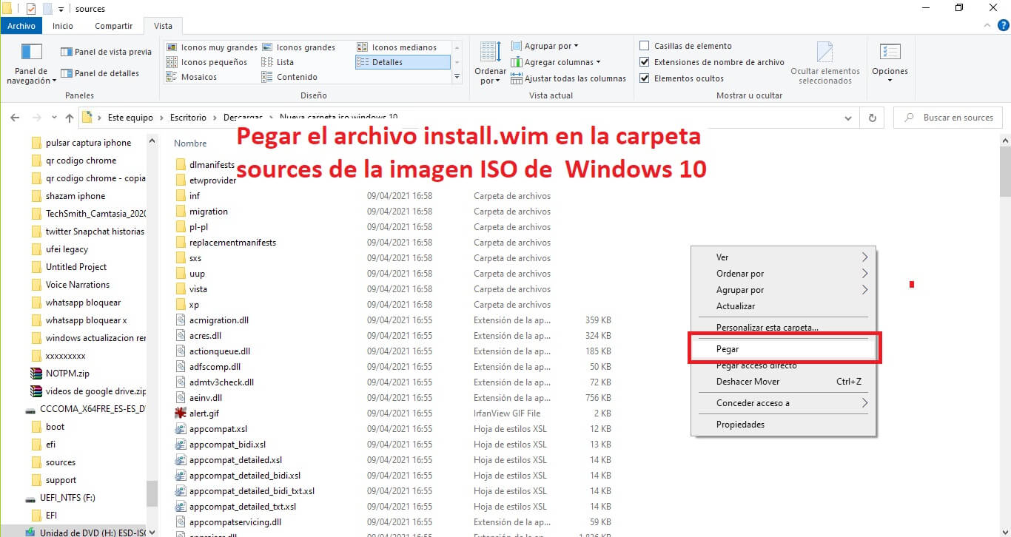1011x537 pixels.
Task: Open Ordenar por context submenu
Action: (x=784, y=274)
